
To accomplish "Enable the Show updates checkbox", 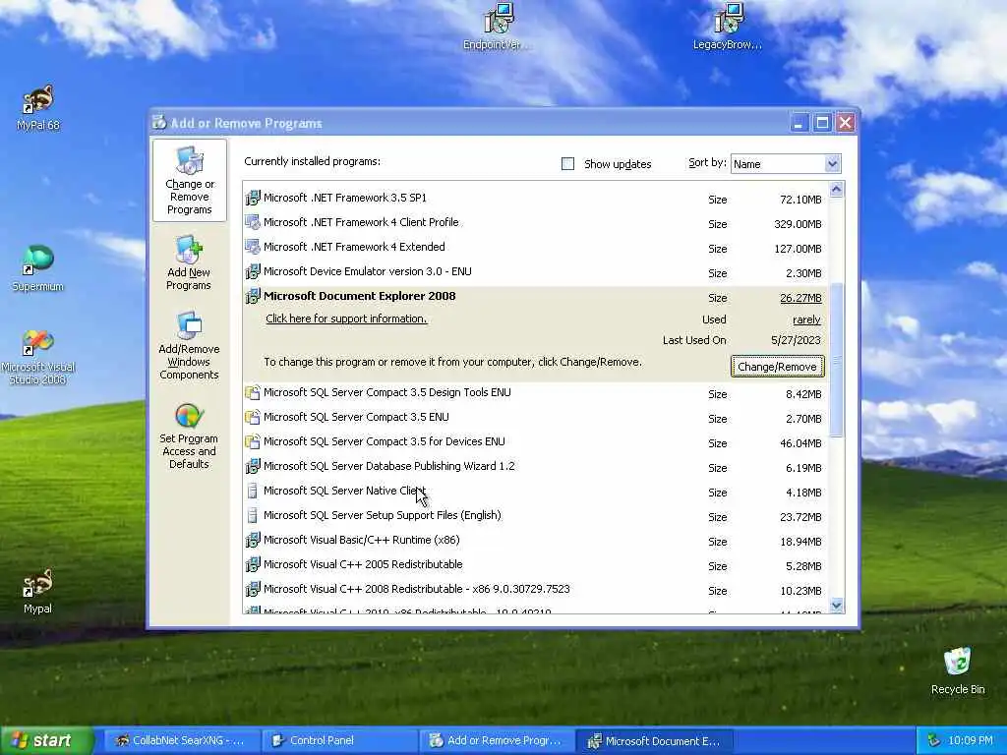I will tap(567, 164).
